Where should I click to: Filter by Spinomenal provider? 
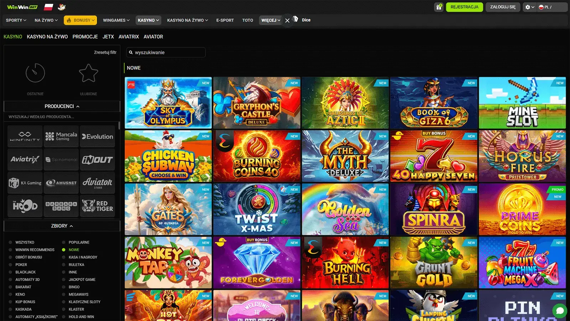(x=61, y=159)
